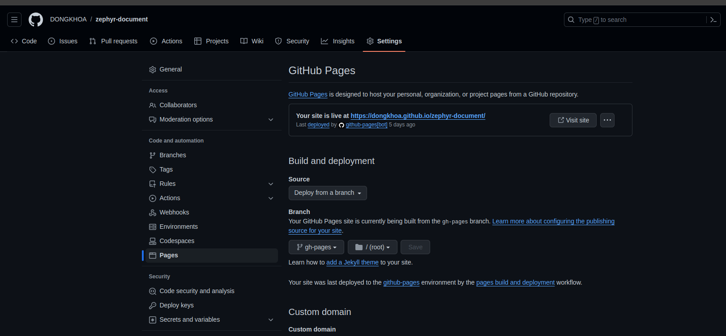Click the disabled Save button
Viewport: 726px width, 336px height.
(415, 247)
